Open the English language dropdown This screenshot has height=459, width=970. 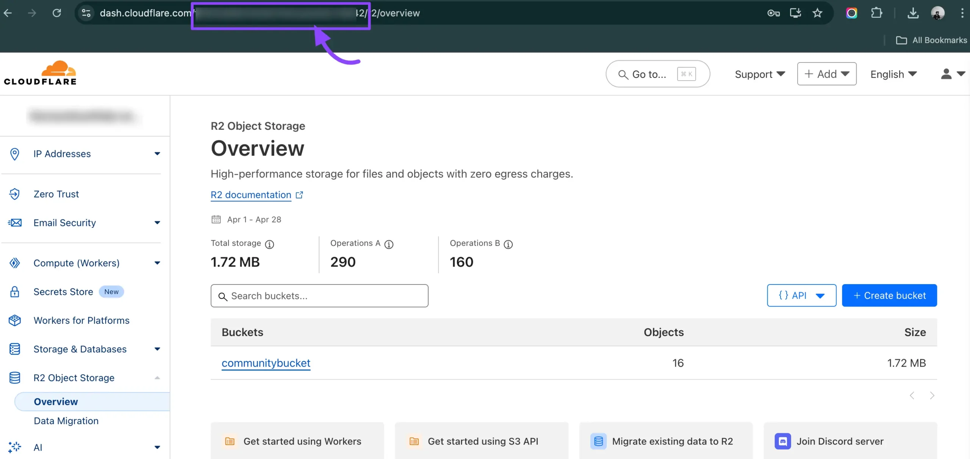pos(893,74)
